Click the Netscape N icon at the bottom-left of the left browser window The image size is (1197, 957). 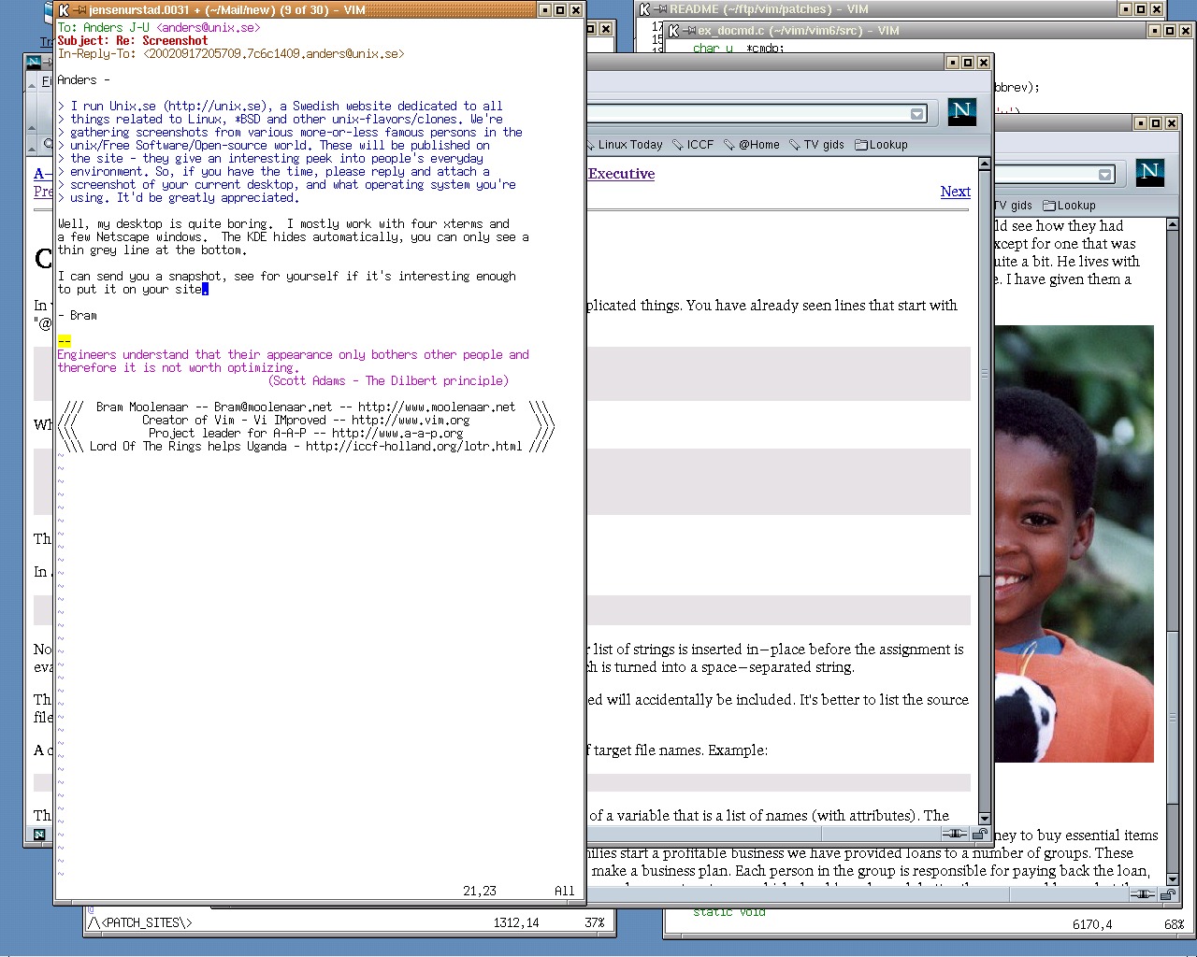pyautogui.click(x=39, y=835)
